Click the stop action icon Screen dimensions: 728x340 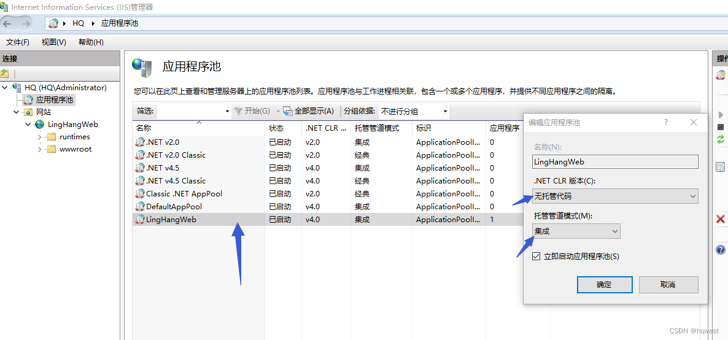coord(721,127)
